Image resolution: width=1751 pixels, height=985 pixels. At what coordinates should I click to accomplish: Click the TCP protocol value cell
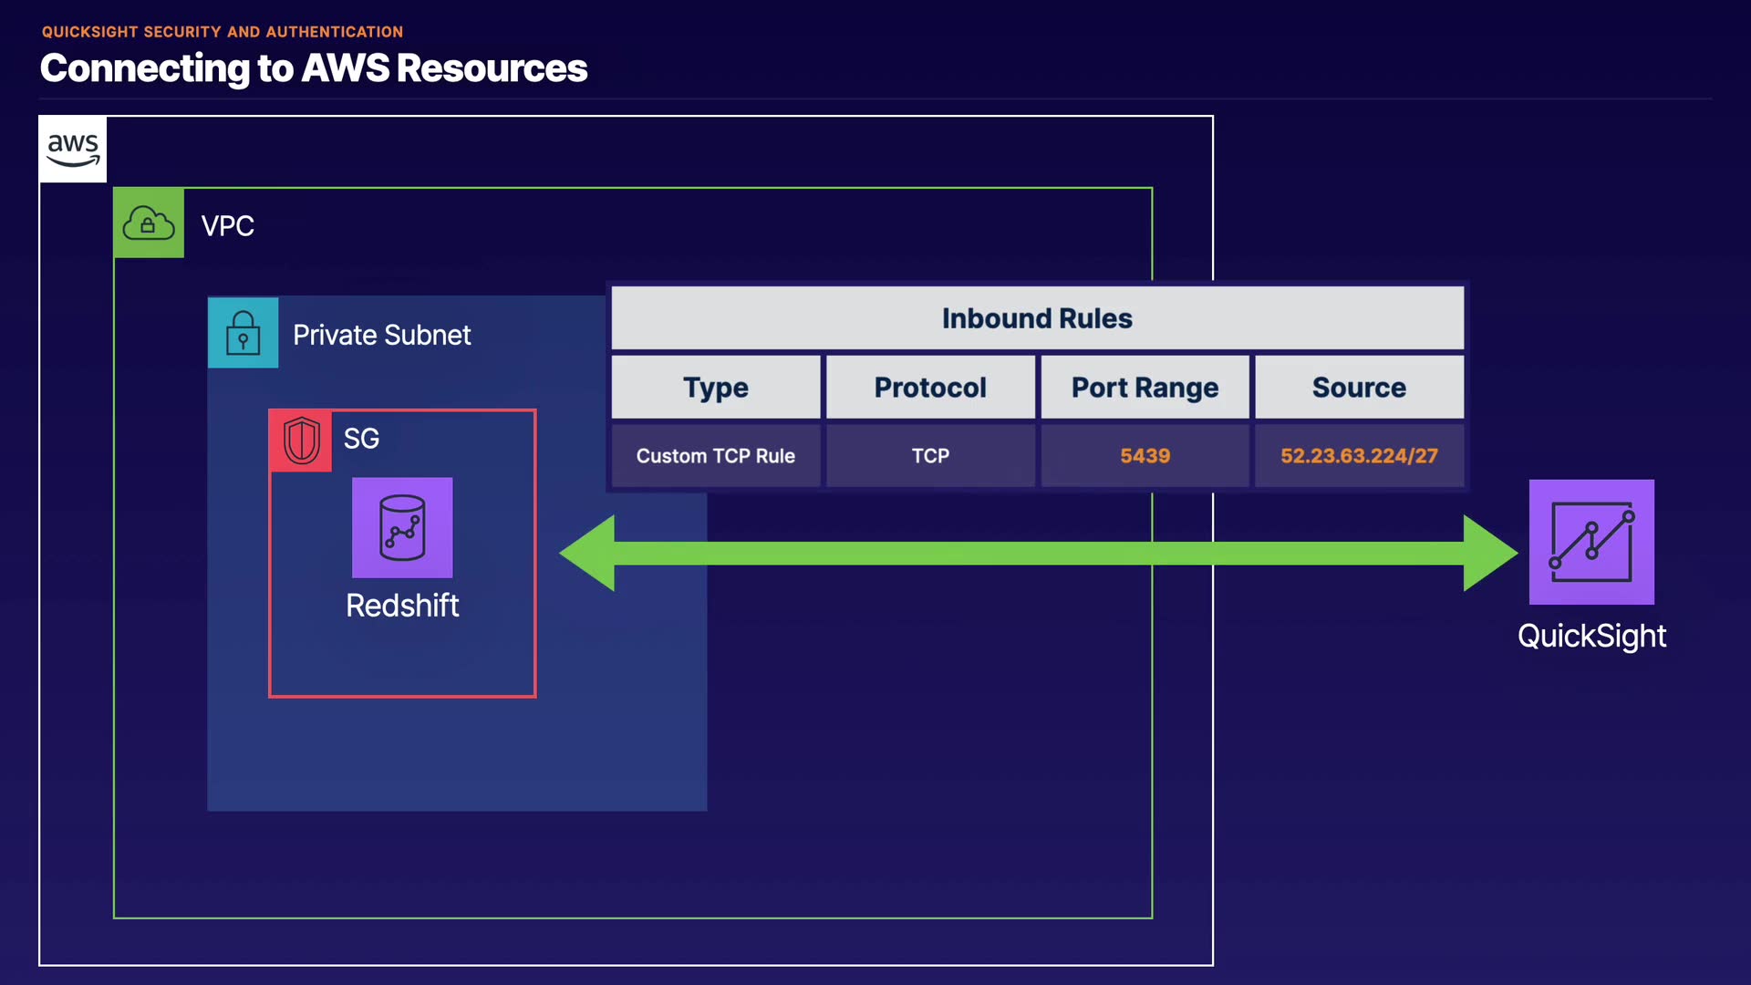pos(930,456)
